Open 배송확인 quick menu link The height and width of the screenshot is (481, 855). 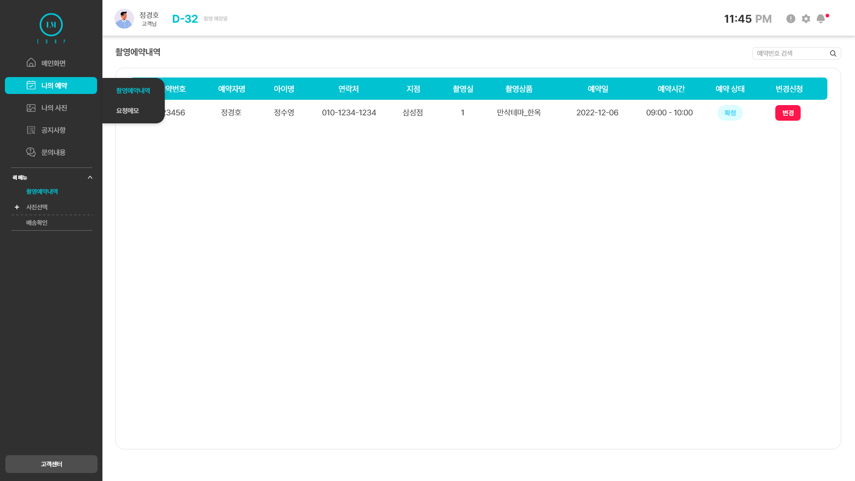37,223
